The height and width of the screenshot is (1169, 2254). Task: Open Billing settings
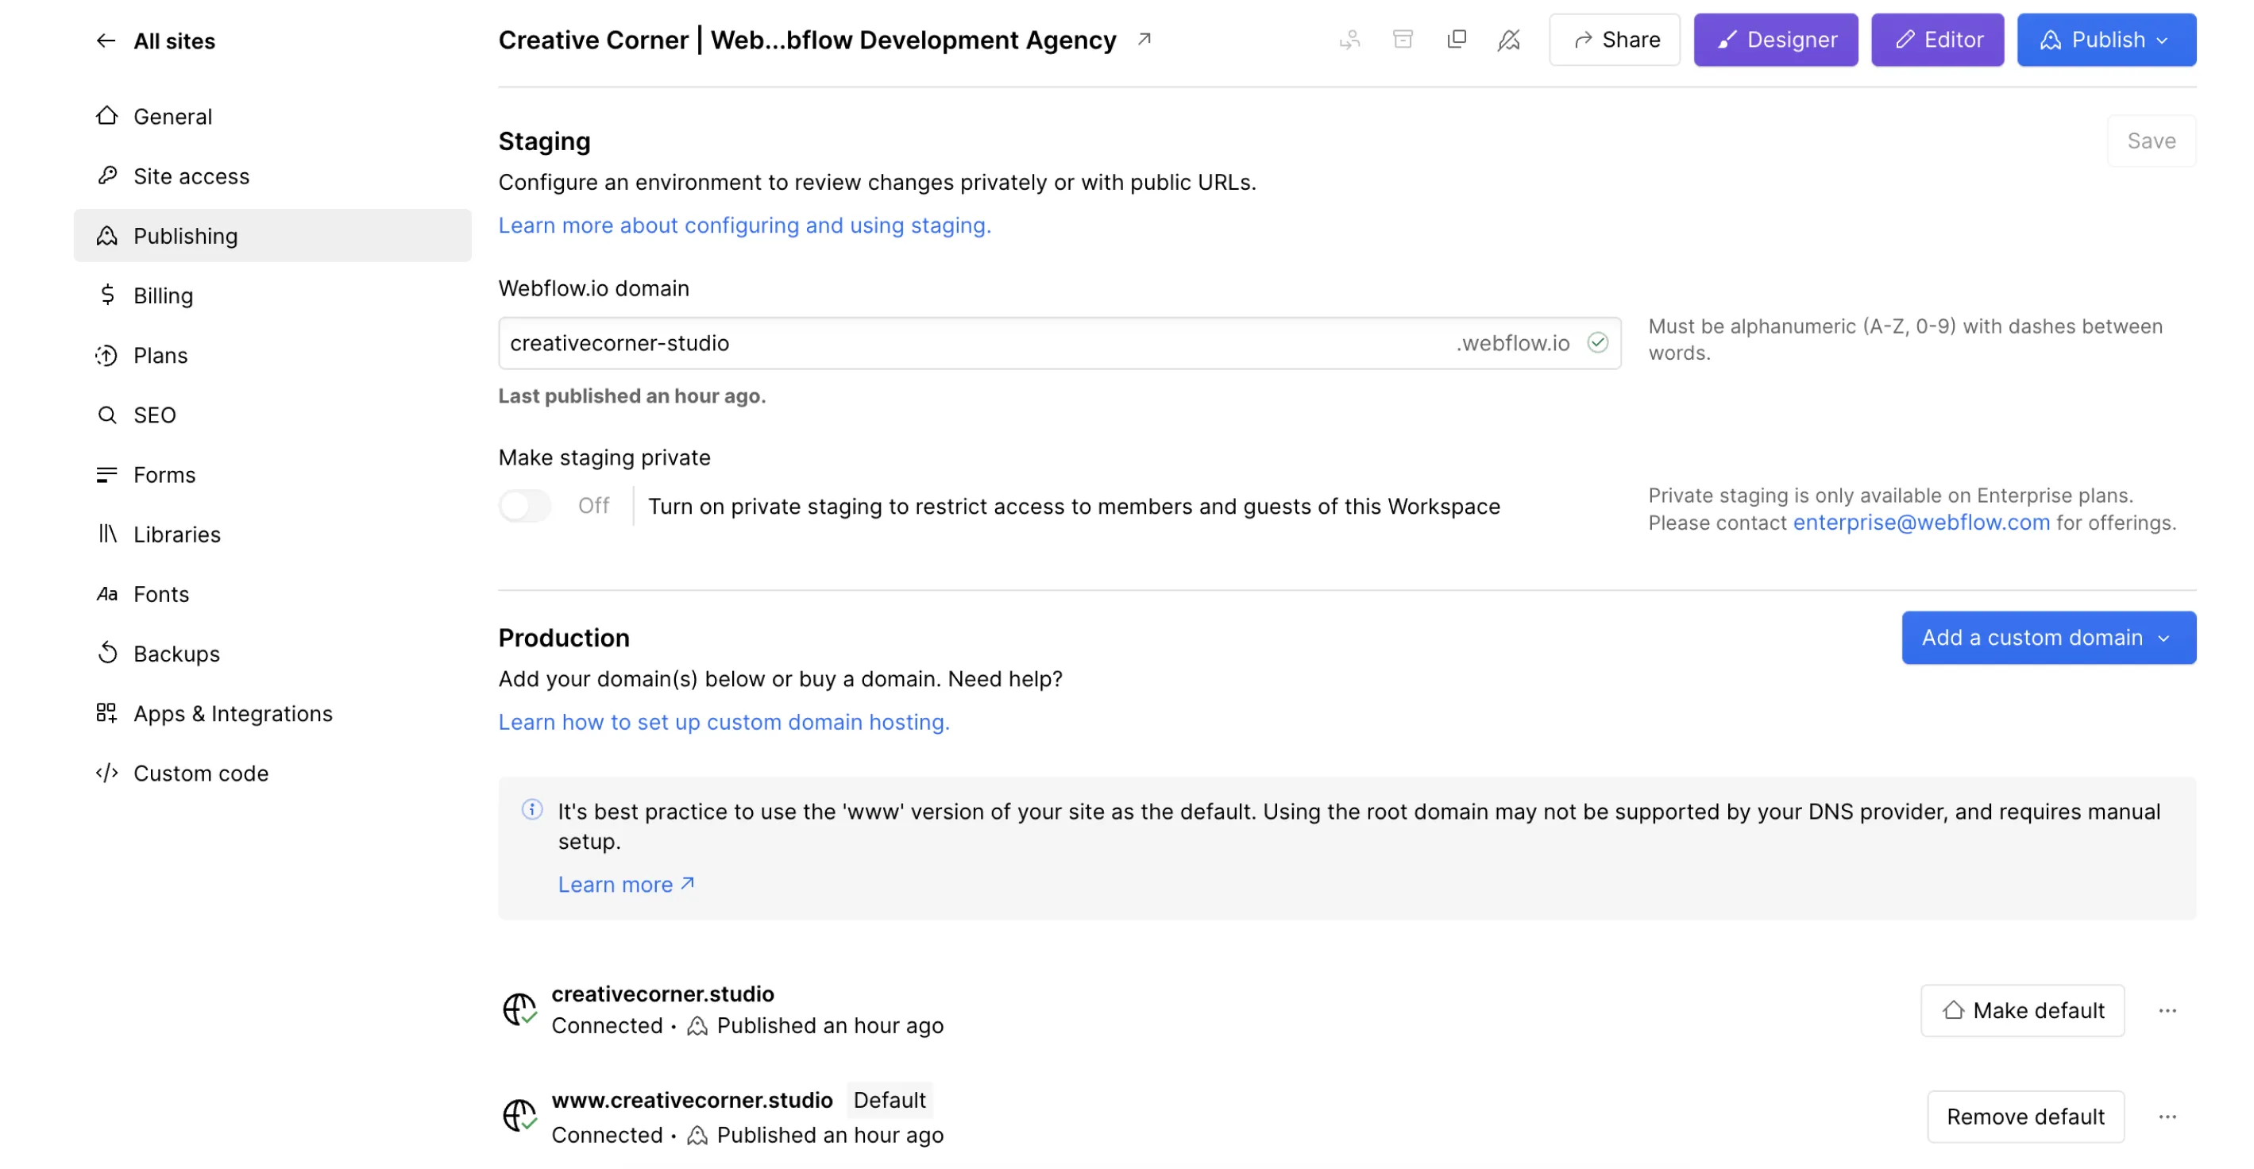pyautogui.click(x=272, y=295)
